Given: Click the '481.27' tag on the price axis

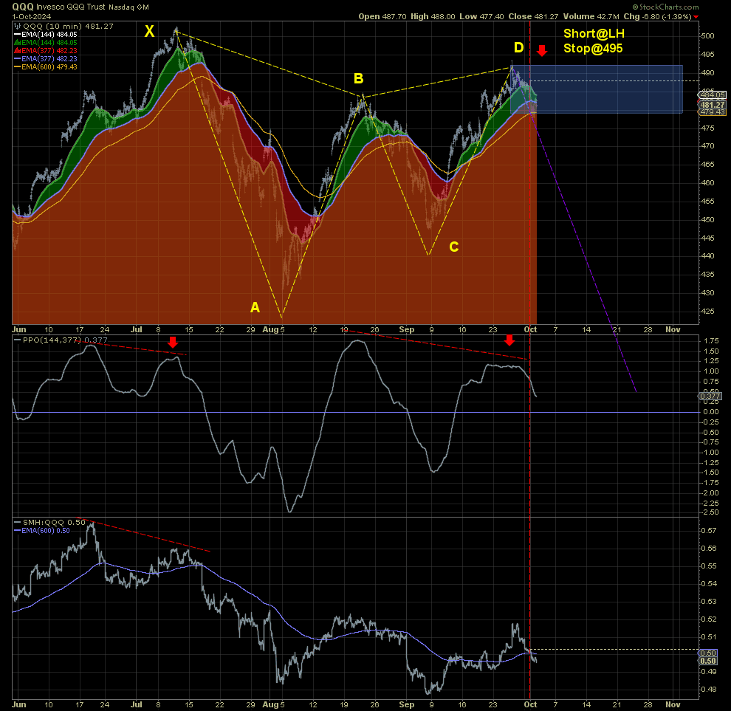Looking at the screenshot, I should tap(713, 105).
